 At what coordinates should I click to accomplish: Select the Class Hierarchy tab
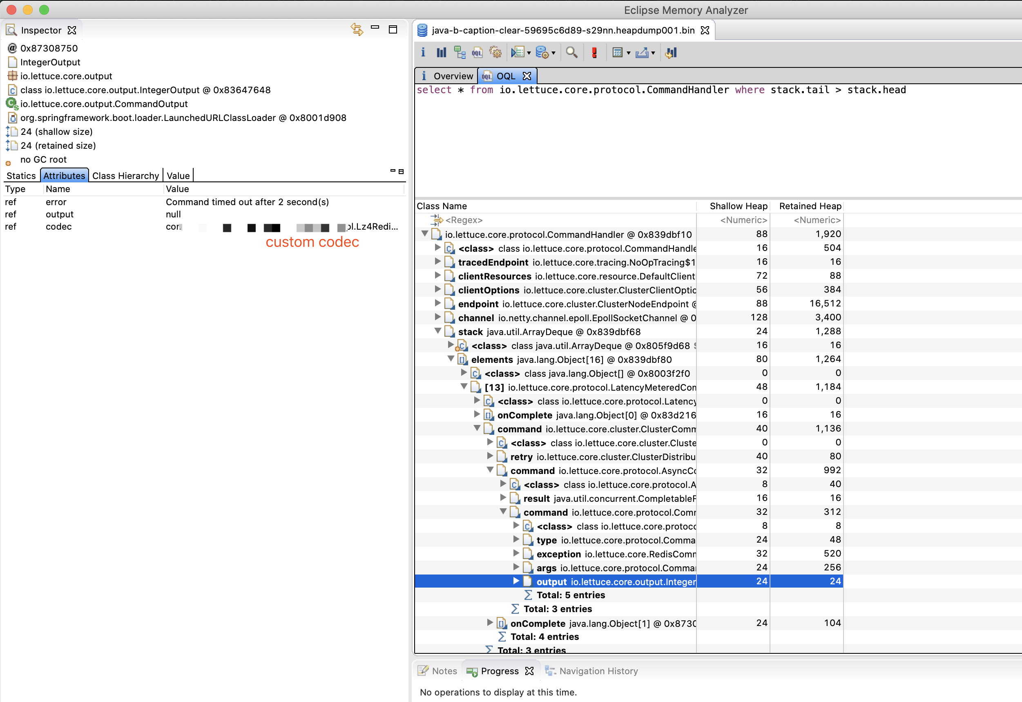126,175
